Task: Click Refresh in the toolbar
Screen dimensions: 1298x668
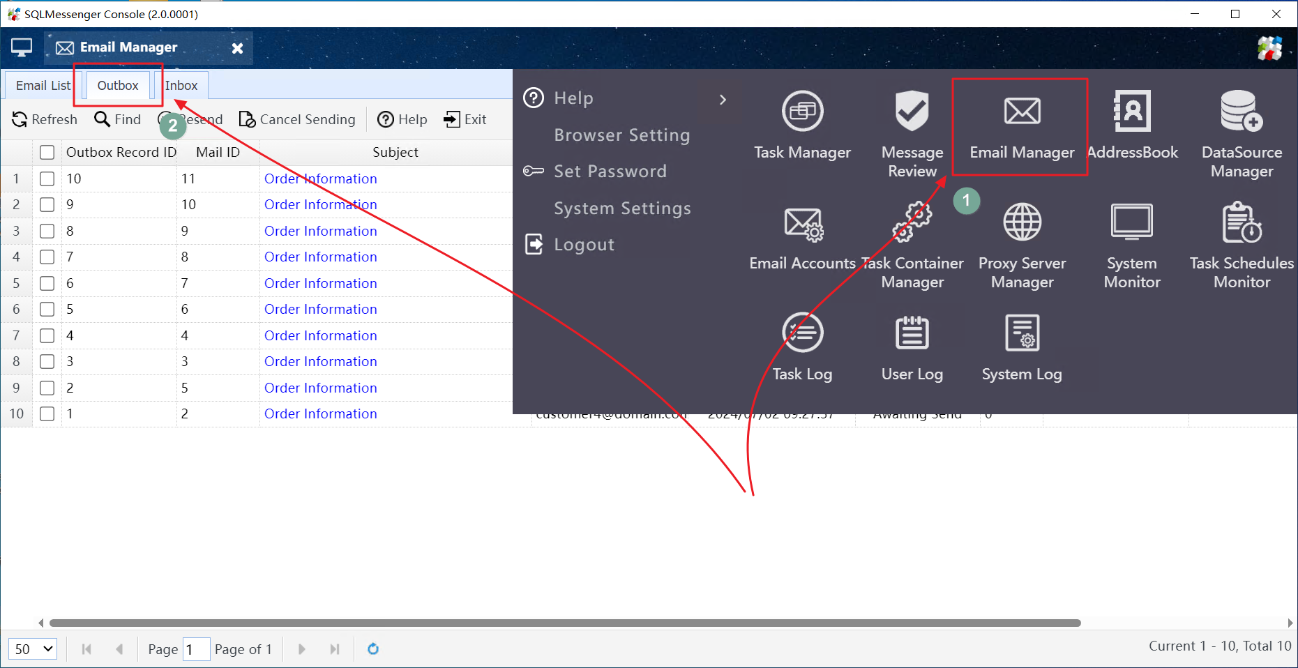Action: (x=45, y=119)
